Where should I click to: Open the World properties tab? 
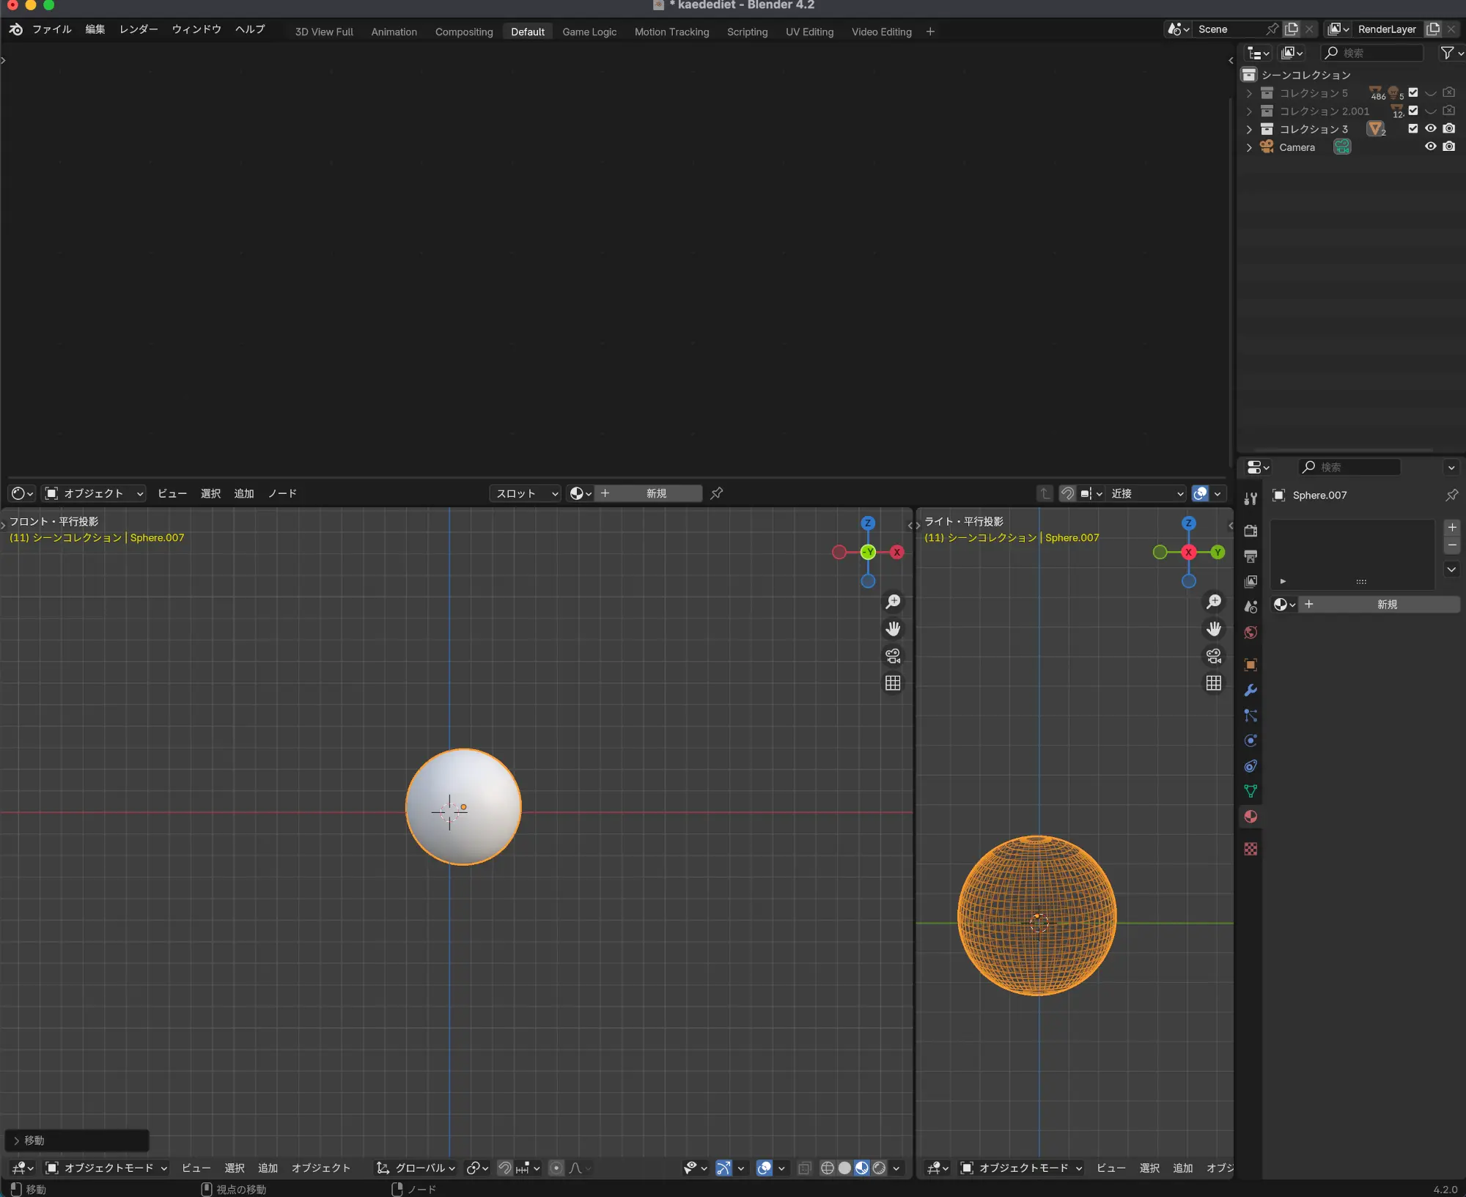[x=1250, y=632]
